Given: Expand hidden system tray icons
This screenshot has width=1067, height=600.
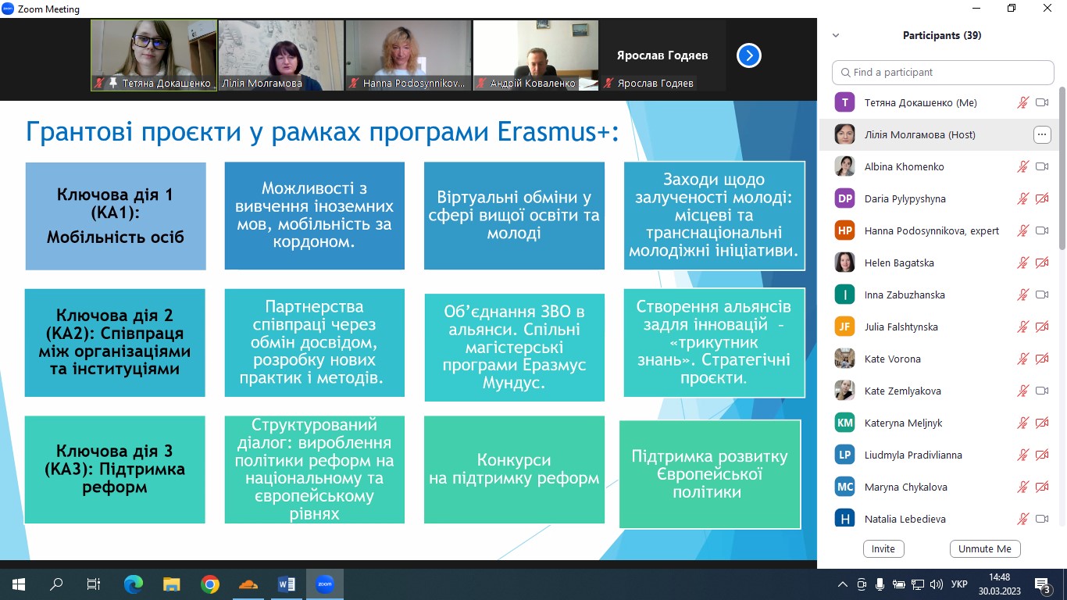Looking at the screenshot, I should (x=842, y=584).
